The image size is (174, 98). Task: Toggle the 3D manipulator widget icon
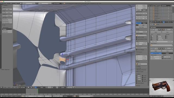[x=36, y=87]
